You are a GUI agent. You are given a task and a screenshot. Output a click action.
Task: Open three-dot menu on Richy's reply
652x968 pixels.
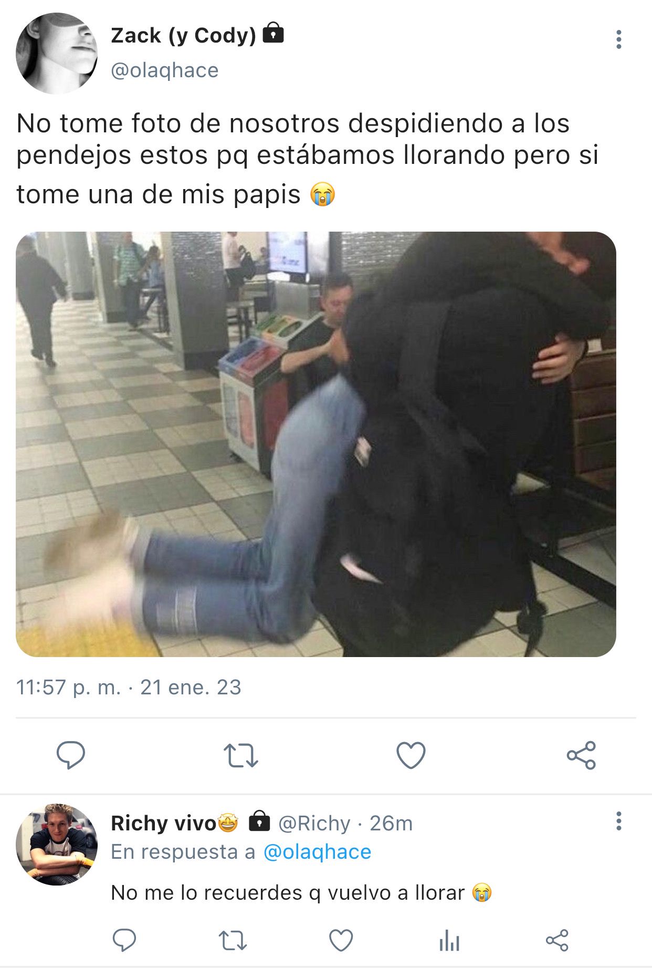click(x=619, y=821)
